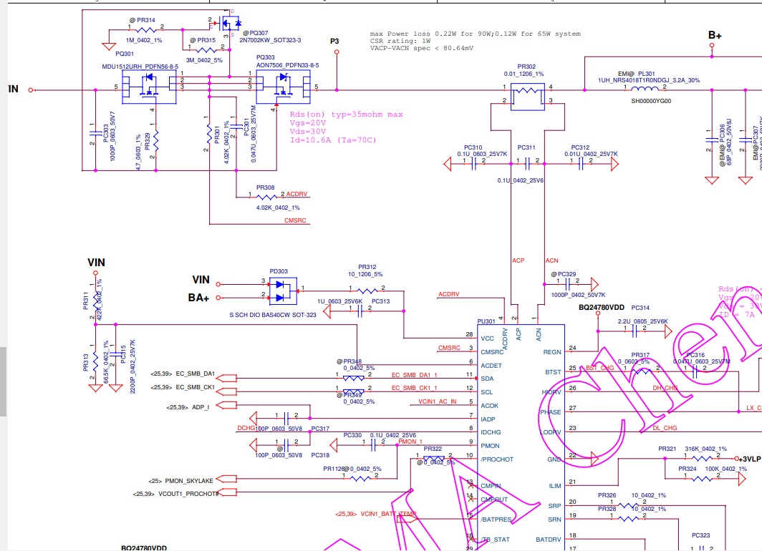762x551 pixels.
Task: Click the "ACOK" pin name on PU301
Action: point(490,406)
